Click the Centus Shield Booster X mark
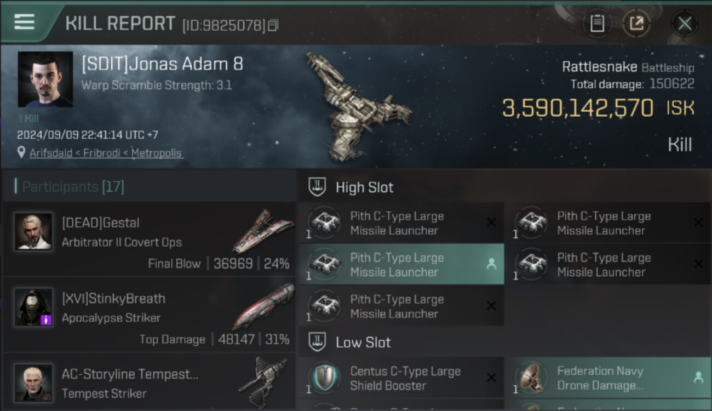712x411 pixels. [491, 378]
